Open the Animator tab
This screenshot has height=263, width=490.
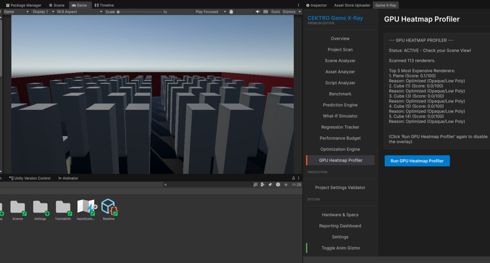(x=68, y=178)
